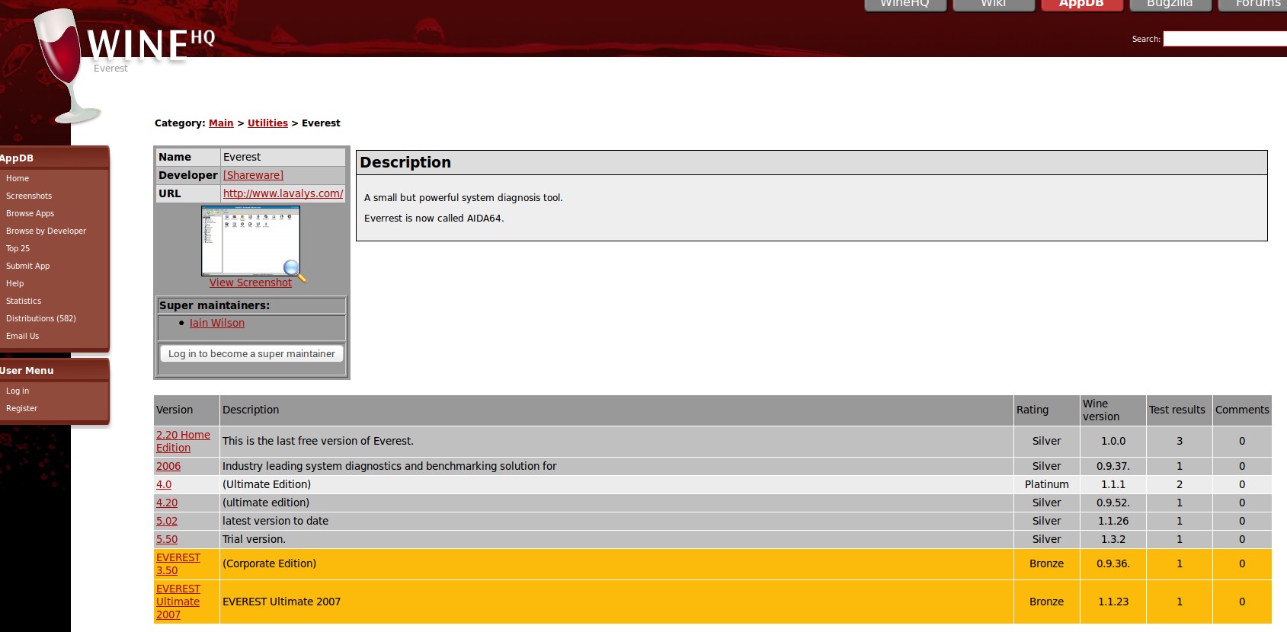Open the EVEREST Ultimate 2007 version link
The image size is (1287, 632).
[x=178, y=602]
